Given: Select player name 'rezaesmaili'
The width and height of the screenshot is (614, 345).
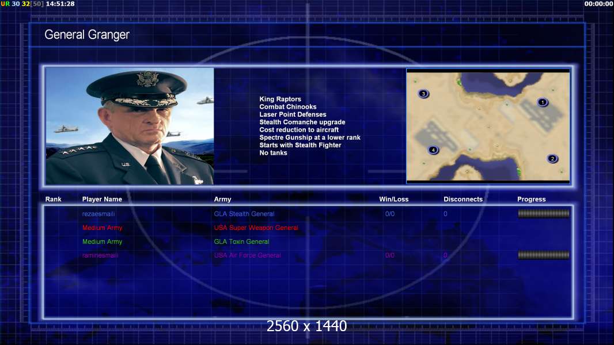Looking at the screenshot, I should click(x=98, y=214).
